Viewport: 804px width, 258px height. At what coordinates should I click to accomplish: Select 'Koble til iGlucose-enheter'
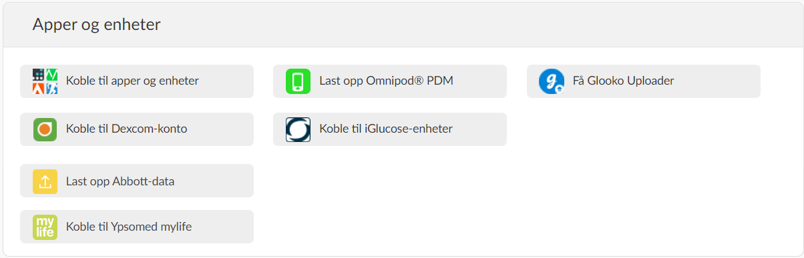(x=390, y=129)
